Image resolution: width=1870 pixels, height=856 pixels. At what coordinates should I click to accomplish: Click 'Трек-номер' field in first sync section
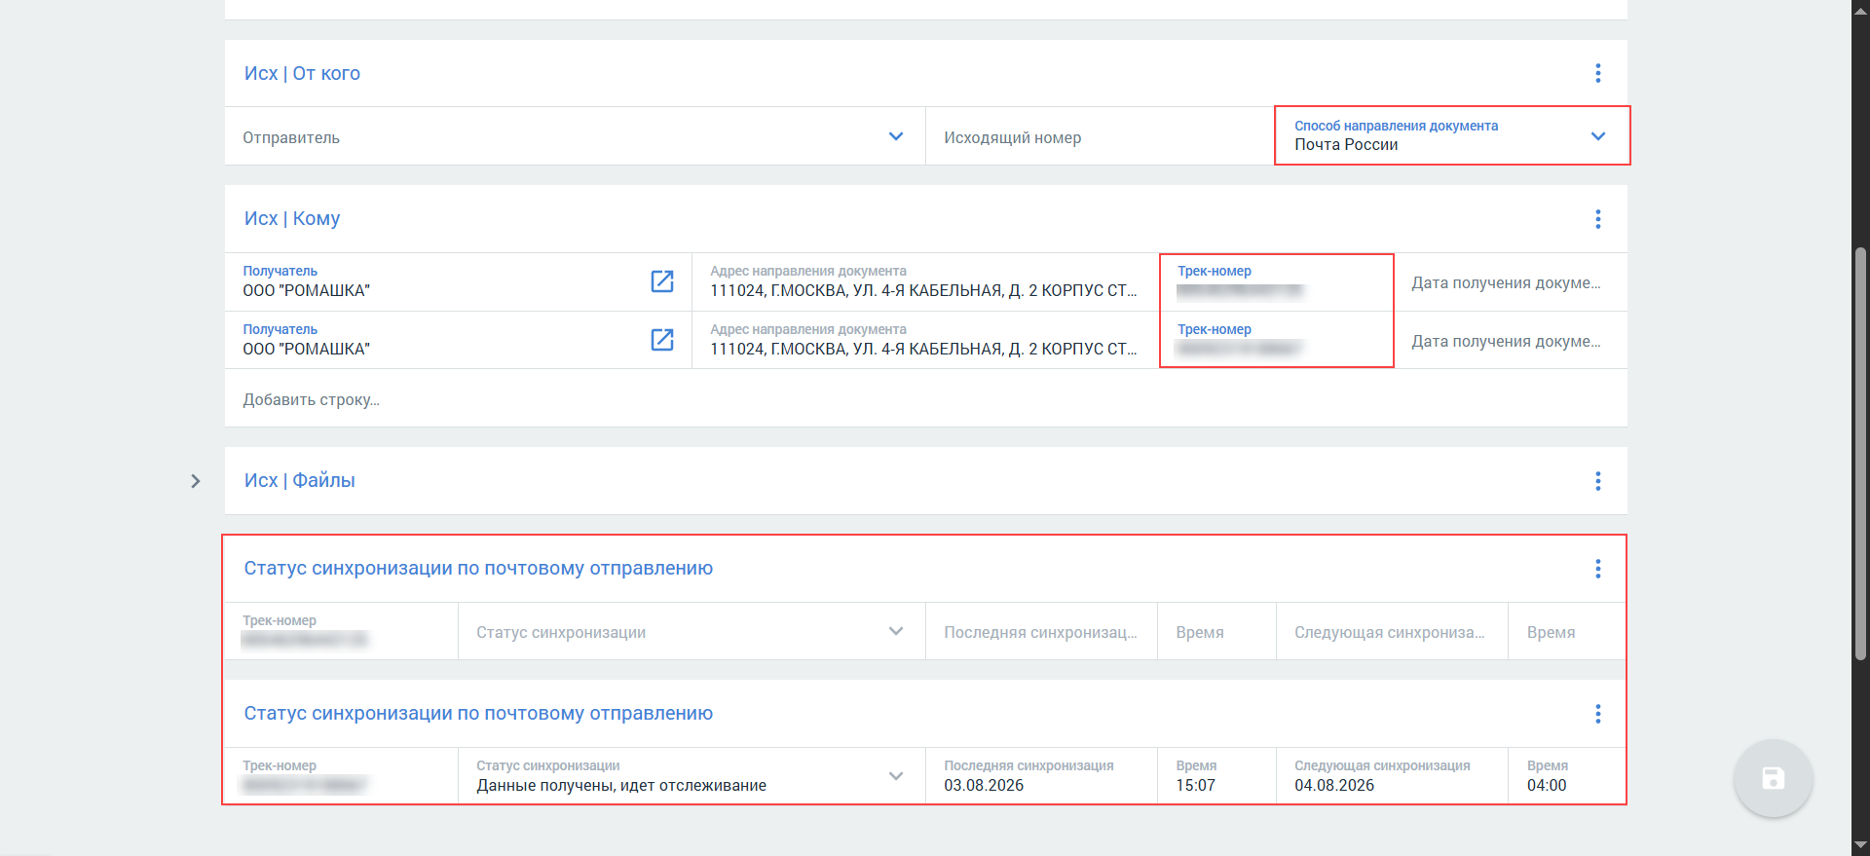(341, 632)
